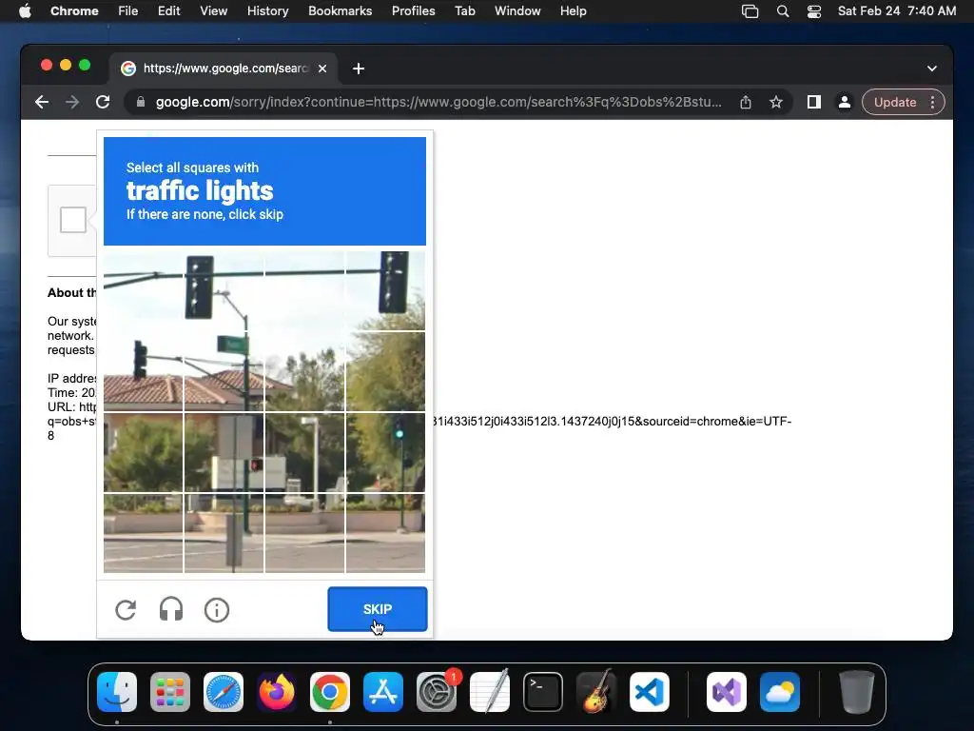Open the Bookmarks menu
This screenshot has width=974, height=731.
coord(340,11)
